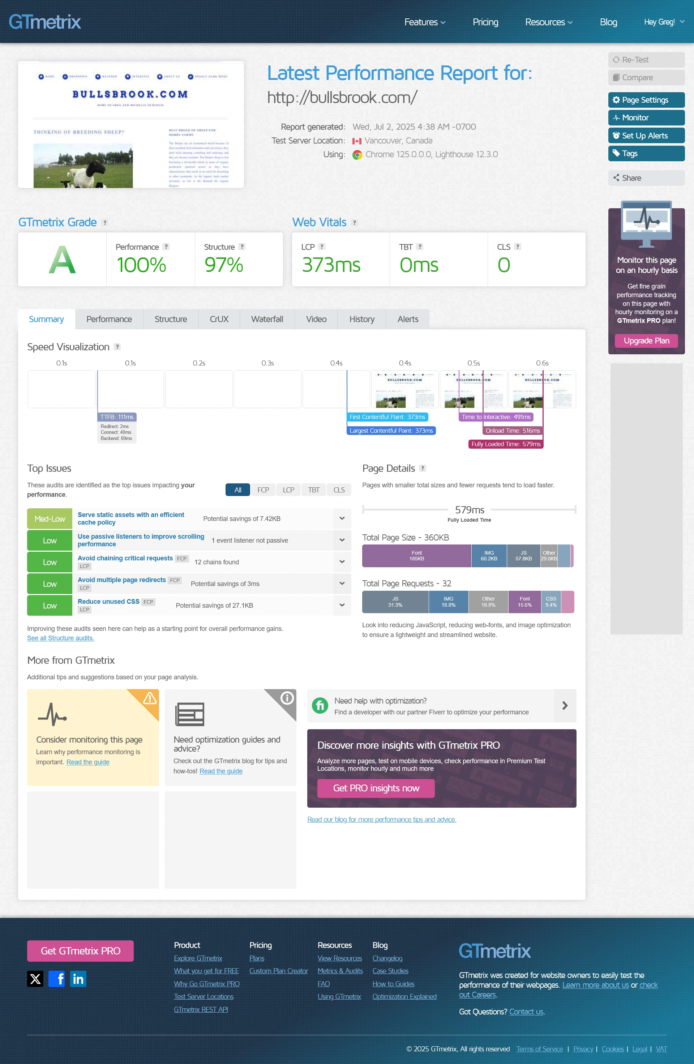
Task: Click Get GTmetrix PRO in footer
Action: [x=81, y=951]
